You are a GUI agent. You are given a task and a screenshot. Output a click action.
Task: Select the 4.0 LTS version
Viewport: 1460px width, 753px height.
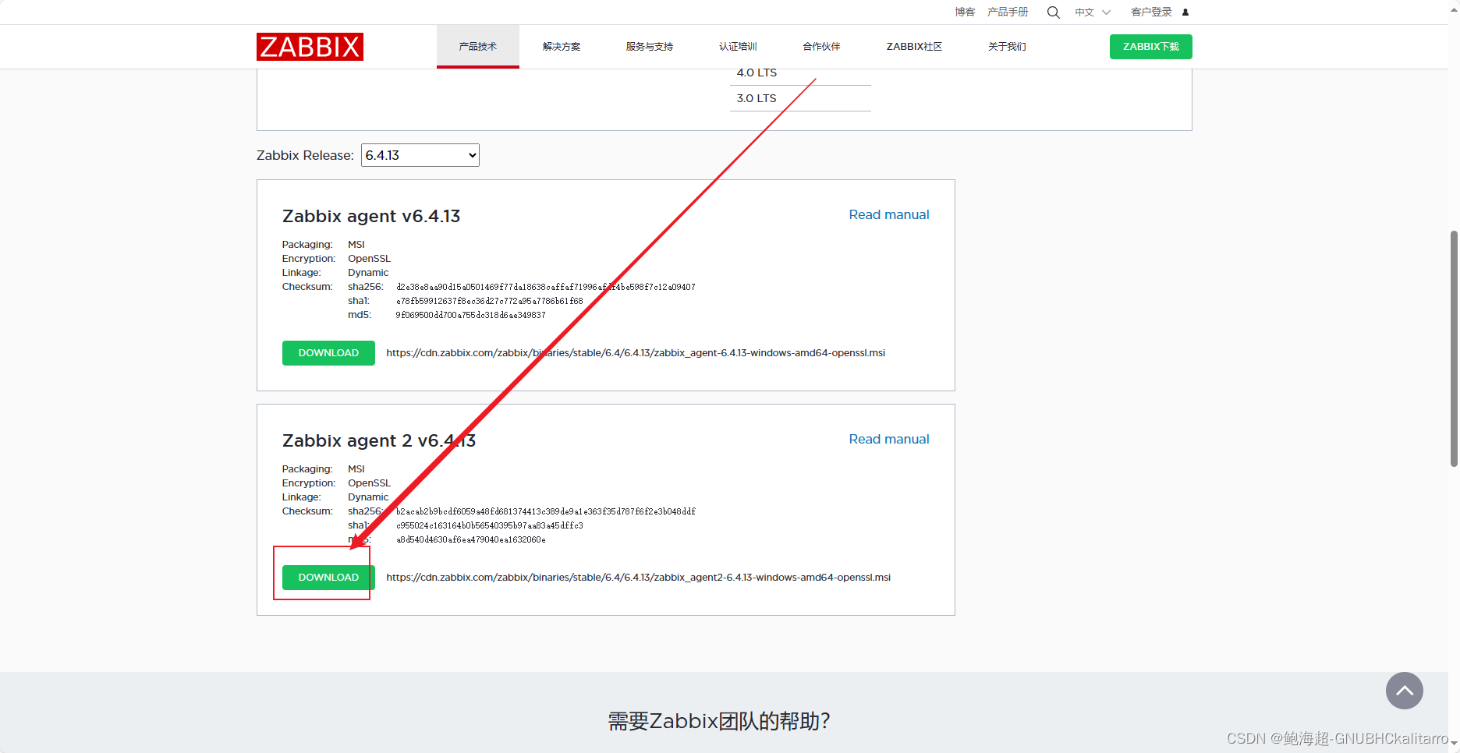(757, 72)
